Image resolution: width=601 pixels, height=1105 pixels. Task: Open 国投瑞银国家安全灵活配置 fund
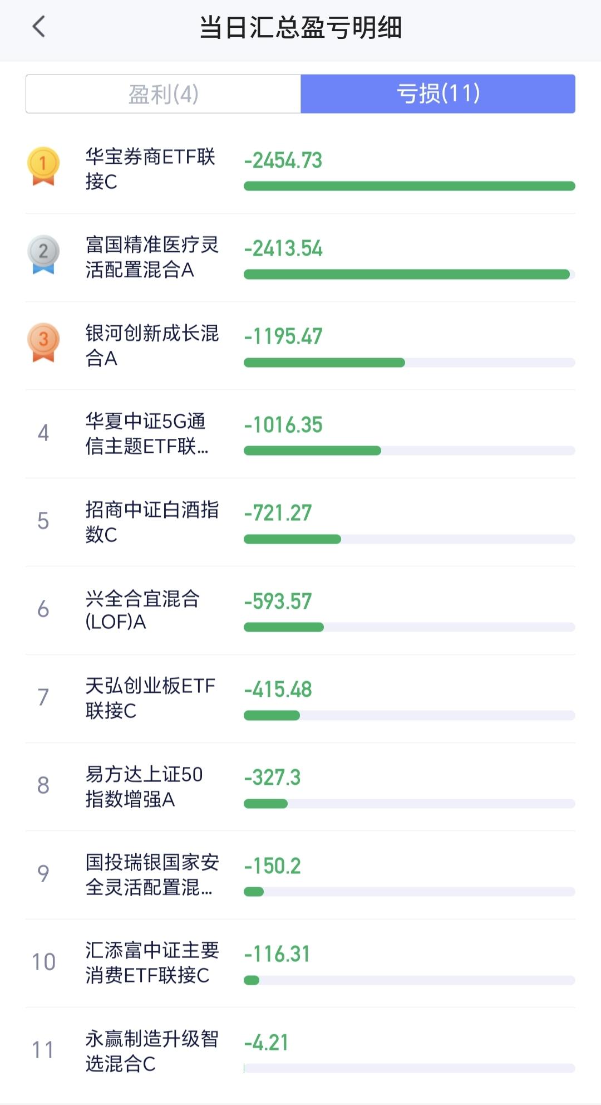coord(151,874)
